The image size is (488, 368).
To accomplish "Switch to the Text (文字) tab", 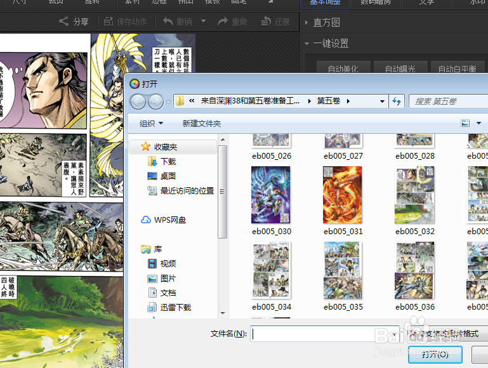I will (x=426, y=3).
